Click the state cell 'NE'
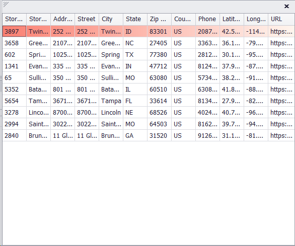Viewport: 295px width, 246px height. 135,113
